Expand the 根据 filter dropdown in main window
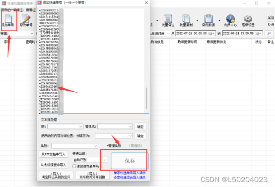Viewport: 275px width, 187px height. pos(32,33)
